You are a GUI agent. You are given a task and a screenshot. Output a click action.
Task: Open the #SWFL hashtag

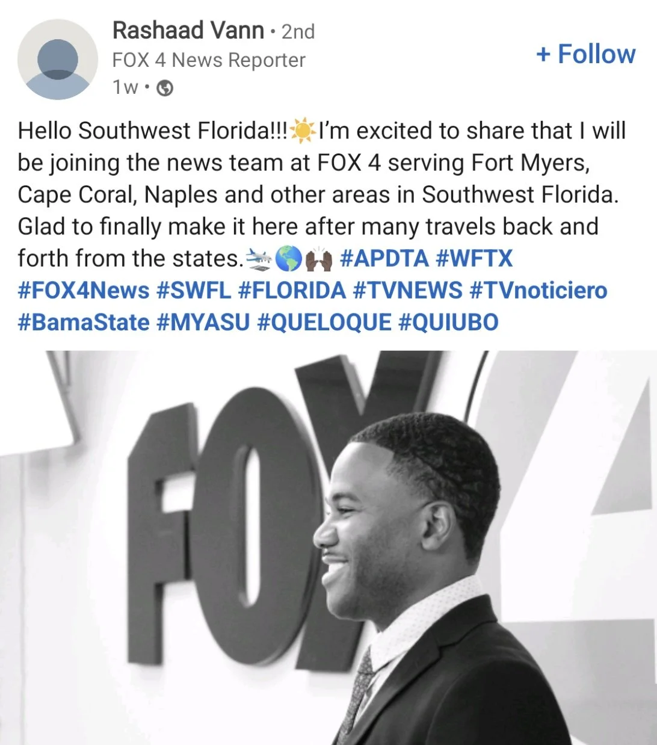coord(194,291)
